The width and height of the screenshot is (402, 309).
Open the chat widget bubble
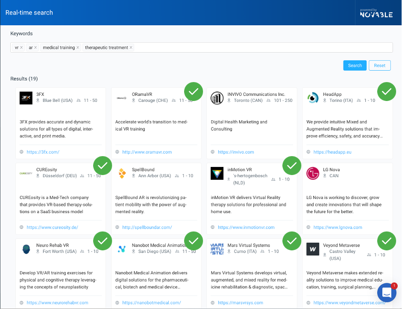387,292
